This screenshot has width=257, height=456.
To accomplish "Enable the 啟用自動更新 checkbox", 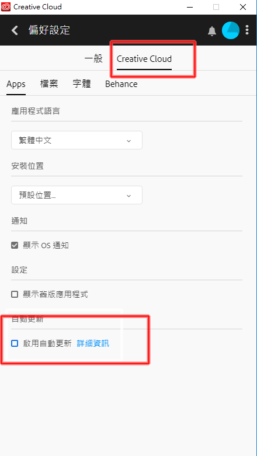I will click(15, 343).
